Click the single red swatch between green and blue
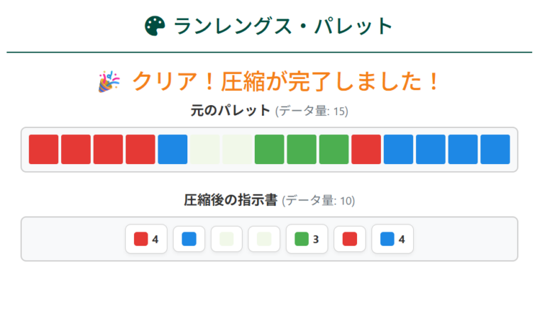This screenshot has height=331, width=545. click(366, 149)
